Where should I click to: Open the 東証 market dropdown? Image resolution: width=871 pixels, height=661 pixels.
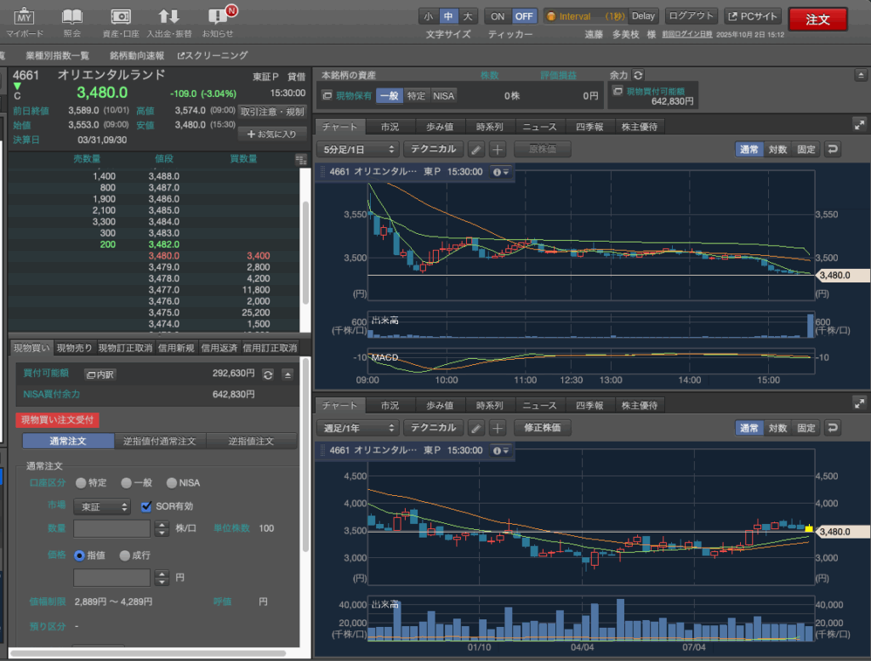click(101, 506)
